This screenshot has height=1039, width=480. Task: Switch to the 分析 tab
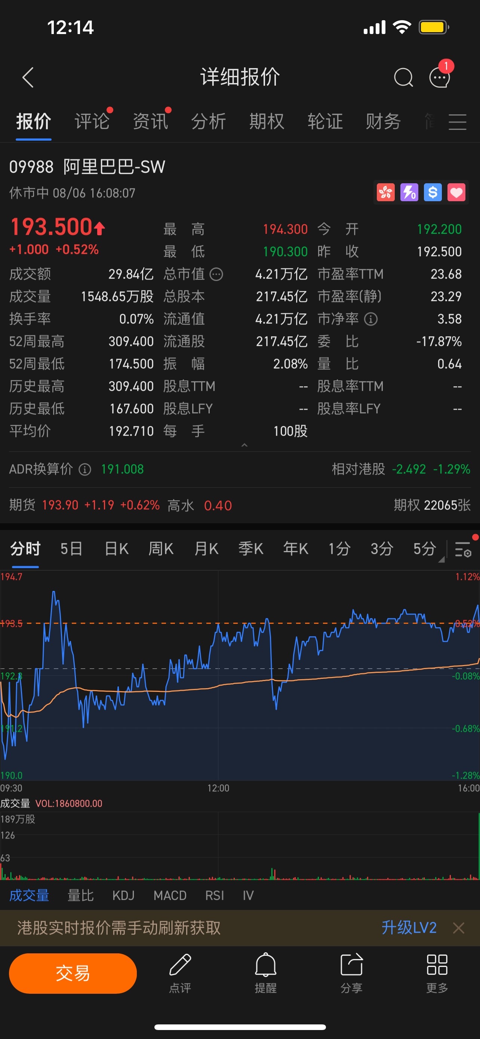[x=208, y=122]
